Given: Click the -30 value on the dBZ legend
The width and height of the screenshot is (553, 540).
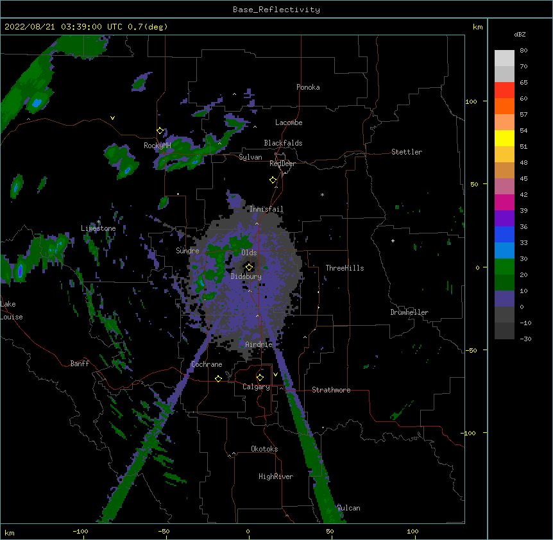Looking at the screenshot, I should [525, 339].
